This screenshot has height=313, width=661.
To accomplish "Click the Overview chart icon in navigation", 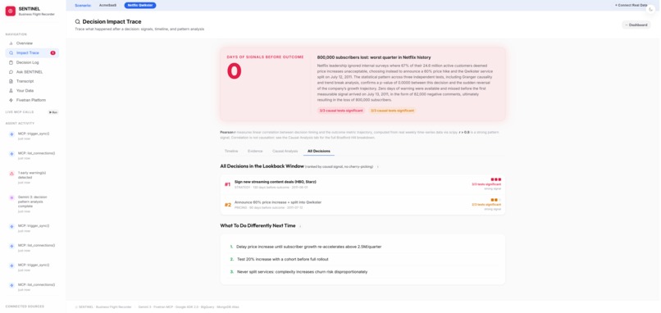I will point(11,43).
